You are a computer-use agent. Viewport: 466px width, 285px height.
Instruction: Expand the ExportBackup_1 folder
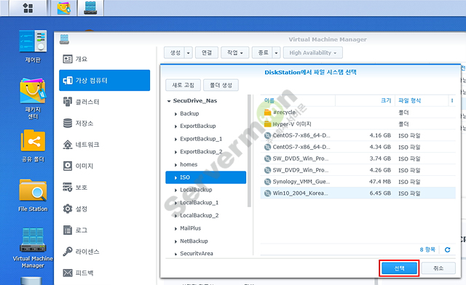[175, 140]
